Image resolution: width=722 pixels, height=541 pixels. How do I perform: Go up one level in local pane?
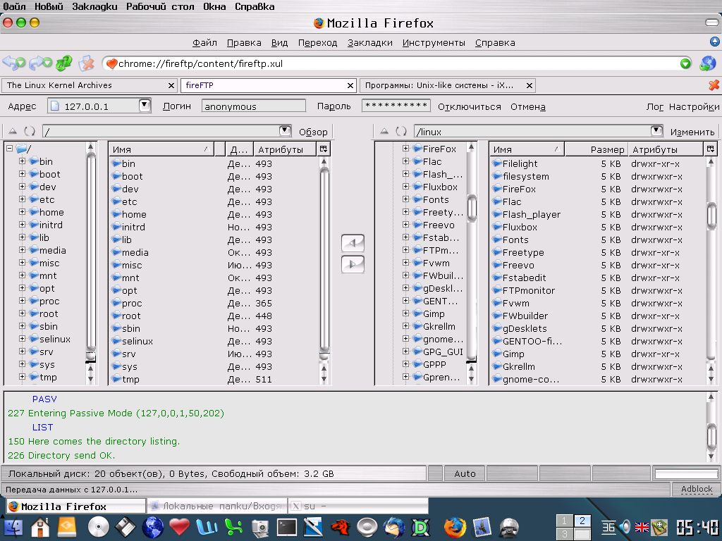pyautogui.click(x=13, y=132)
